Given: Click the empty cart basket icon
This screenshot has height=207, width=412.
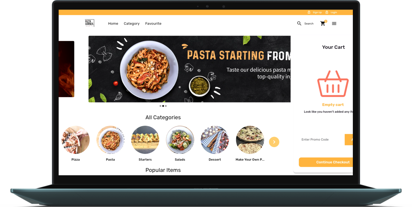Looking at the screenshot, I should click(x=333, y=84).
